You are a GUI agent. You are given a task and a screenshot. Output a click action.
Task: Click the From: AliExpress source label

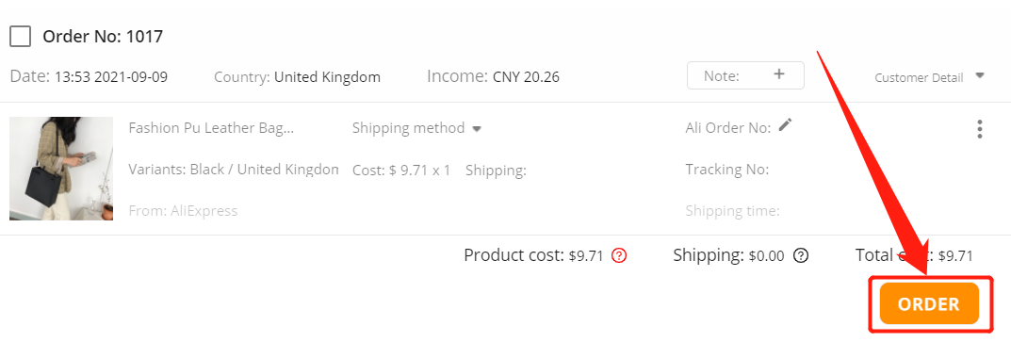(183, 211)
